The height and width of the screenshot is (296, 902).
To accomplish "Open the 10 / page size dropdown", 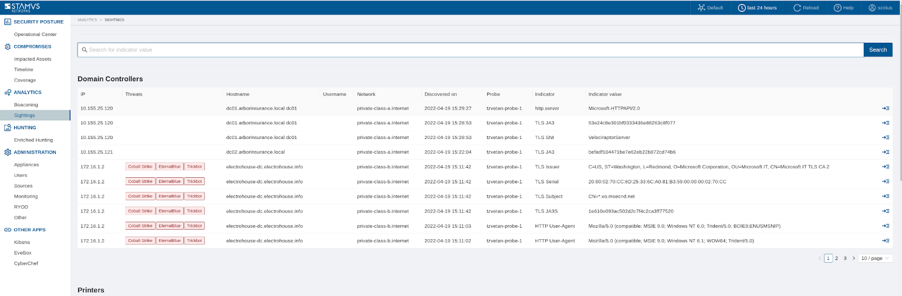I will (x=875, y=258).
